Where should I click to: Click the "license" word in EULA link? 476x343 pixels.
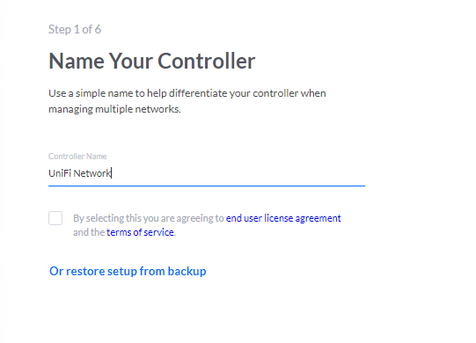pos(278,218)
